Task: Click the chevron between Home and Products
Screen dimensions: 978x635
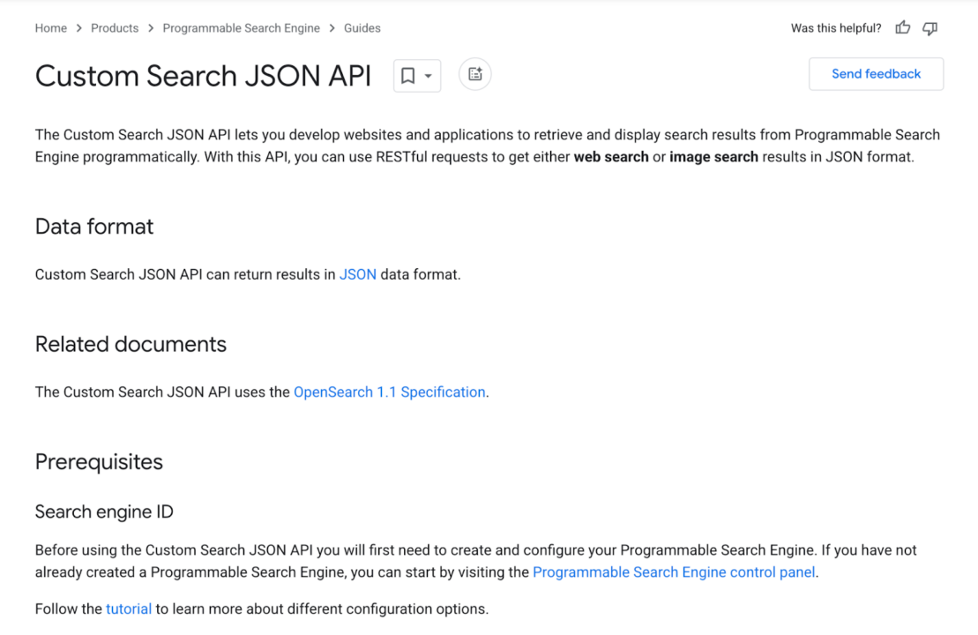Action: tap(79, 28)
